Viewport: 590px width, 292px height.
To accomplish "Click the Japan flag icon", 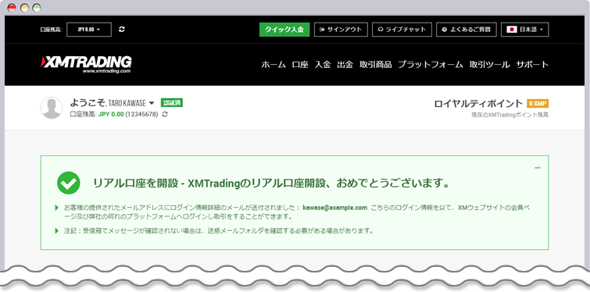I will [512, 30].
